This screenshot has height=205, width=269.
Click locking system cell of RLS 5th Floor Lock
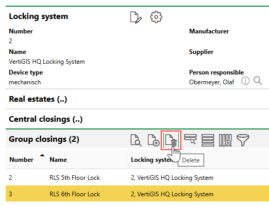[x=172, y=178]
